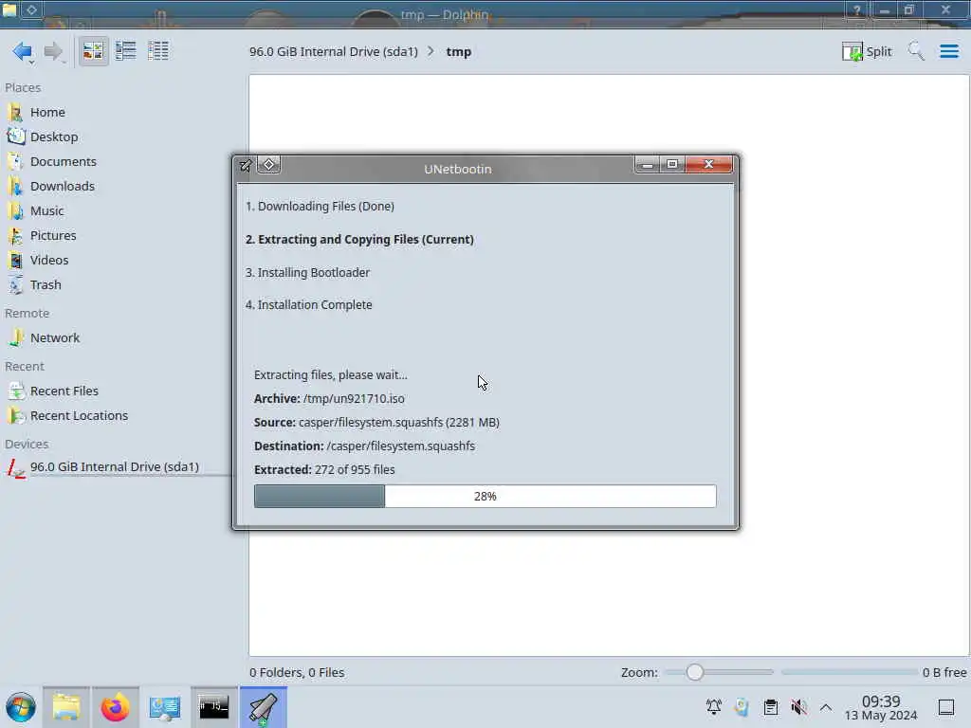
Task: Click '0 Folders, 0 Files' status text
Action: pyautogui.click(x=297, y=672)
